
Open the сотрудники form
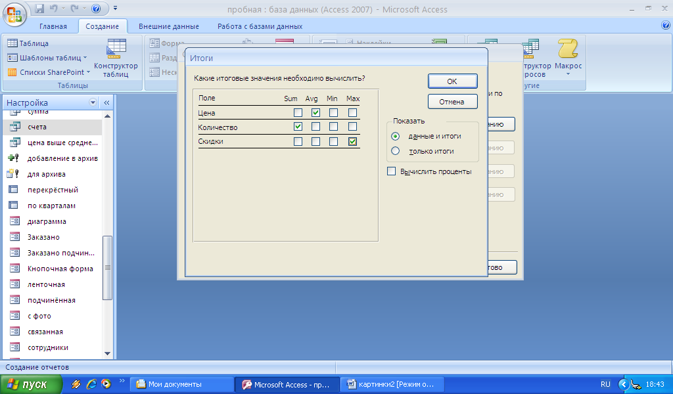53,347
